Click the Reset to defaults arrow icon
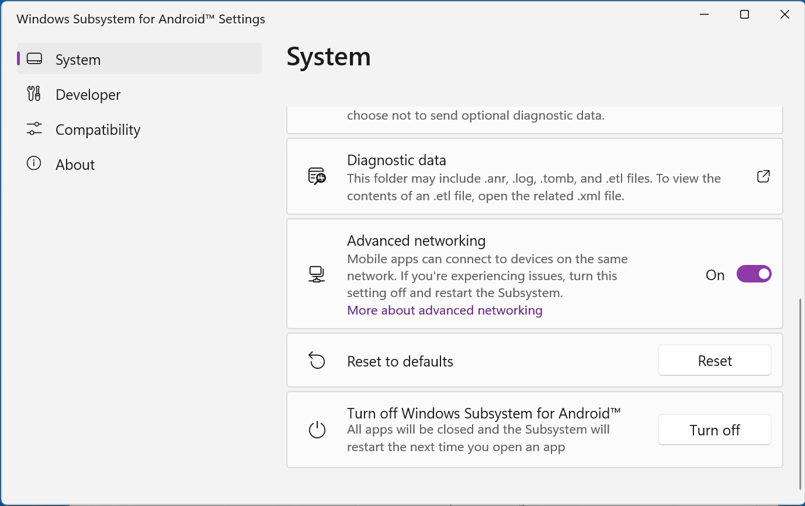 click(317, 361)
